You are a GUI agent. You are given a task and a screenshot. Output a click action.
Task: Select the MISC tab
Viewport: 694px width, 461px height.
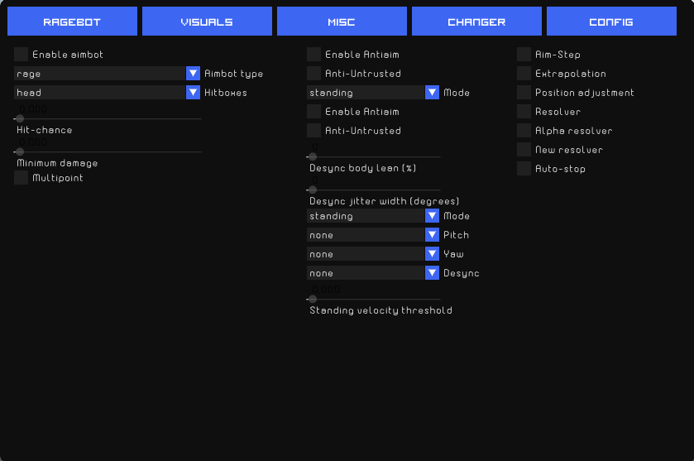341,22
